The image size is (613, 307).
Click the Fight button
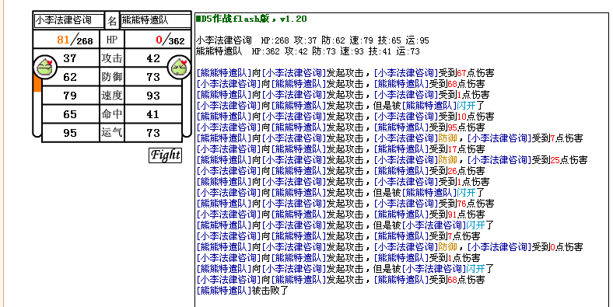pos(165,155)
